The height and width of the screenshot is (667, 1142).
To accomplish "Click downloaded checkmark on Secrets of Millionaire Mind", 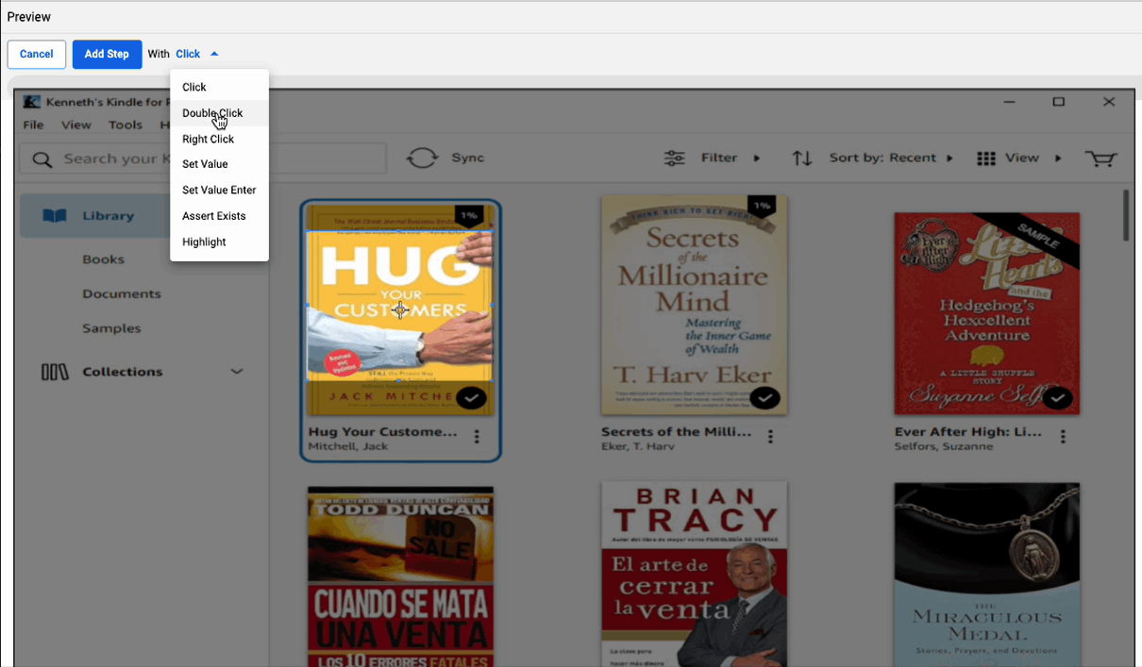I will click(x=764, y=398).
